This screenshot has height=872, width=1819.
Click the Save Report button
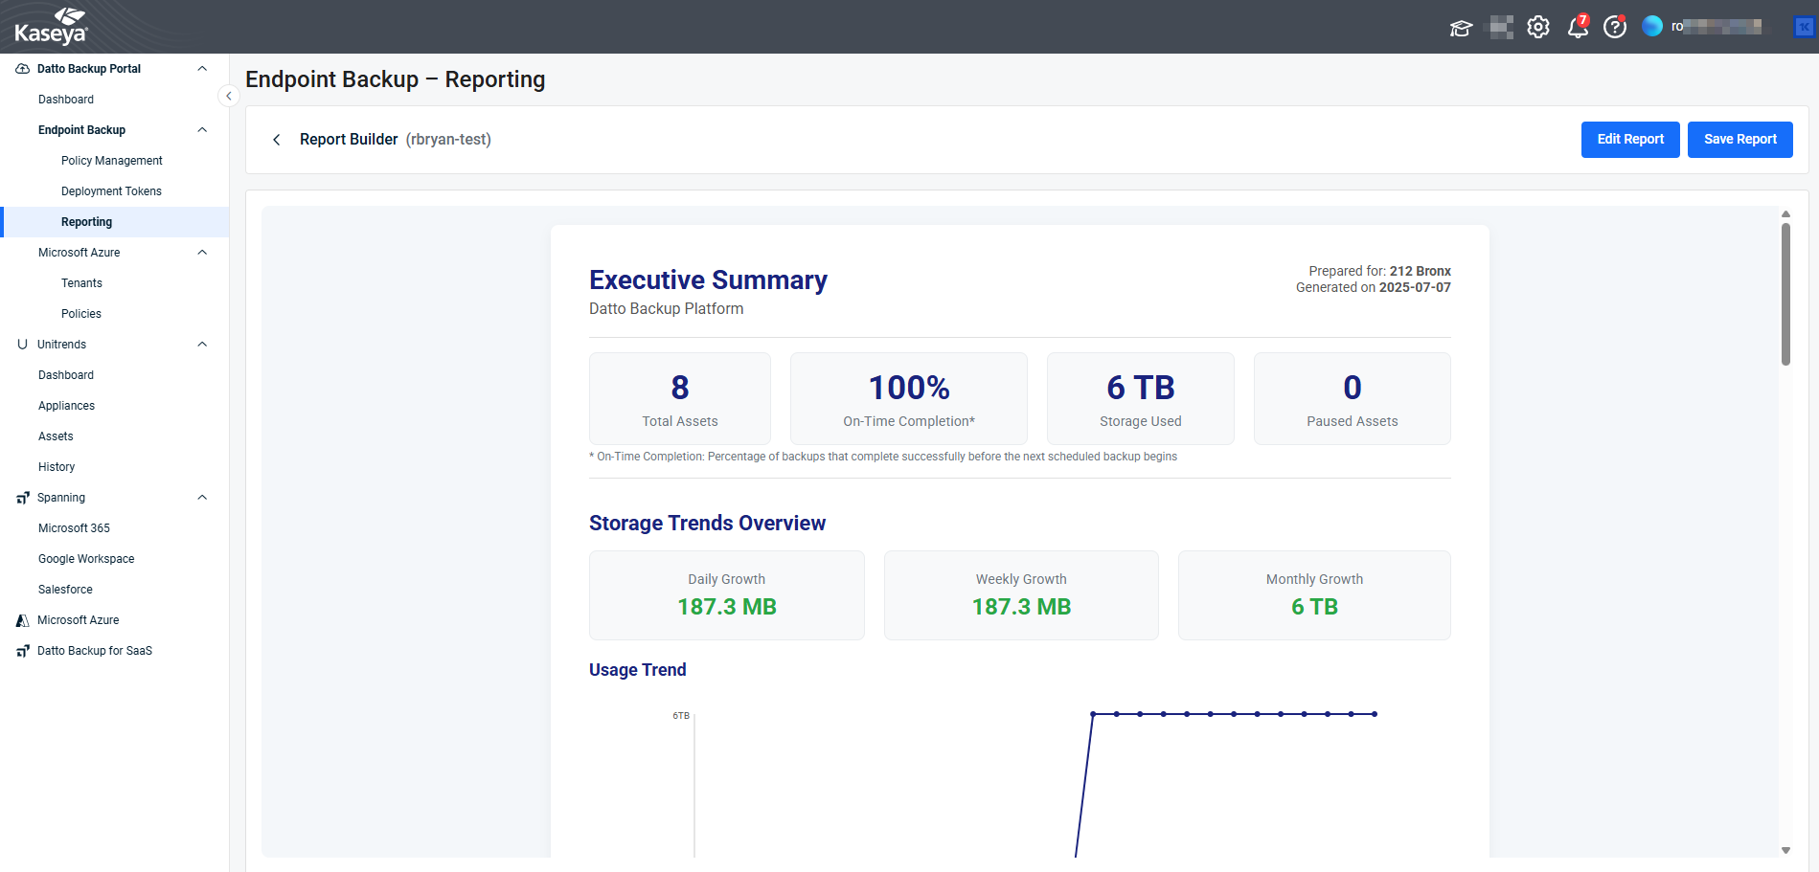coord(1739,140)
